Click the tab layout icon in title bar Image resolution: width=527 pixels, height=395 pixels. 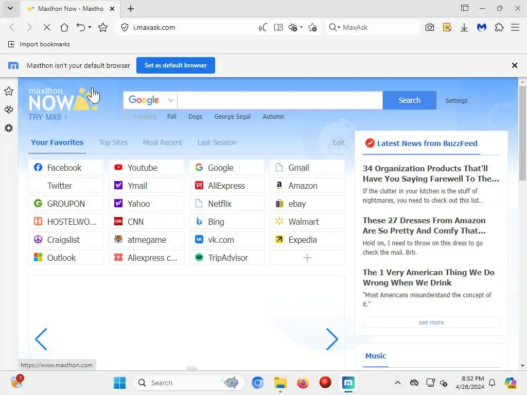coord(465,8)
